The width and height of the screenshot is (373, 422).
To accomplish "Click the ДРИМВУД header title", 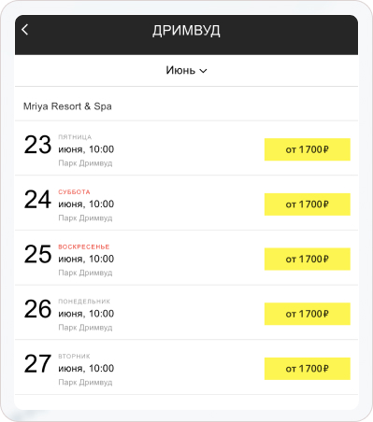I will 186,31.
